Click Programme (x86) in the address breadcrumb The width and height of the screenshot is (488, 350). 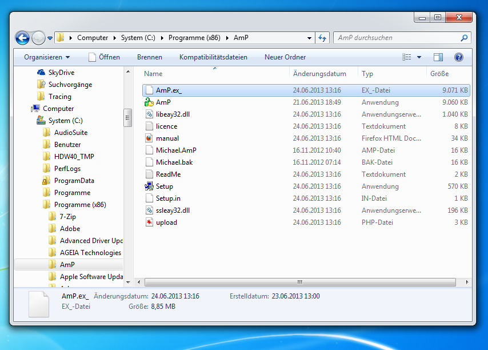point(194,38)
